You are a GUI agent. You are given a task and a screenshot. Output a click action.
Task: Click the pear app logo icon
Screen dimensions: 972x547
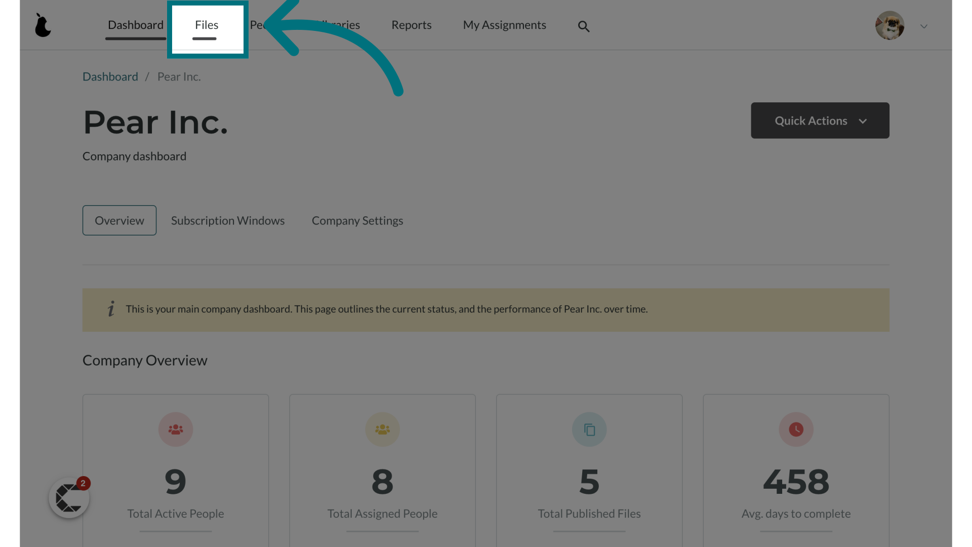(x=42, y=25)
